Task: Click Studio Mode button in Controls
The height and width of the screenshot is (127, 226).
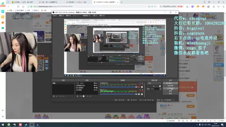Action: [x=170, y=88]
